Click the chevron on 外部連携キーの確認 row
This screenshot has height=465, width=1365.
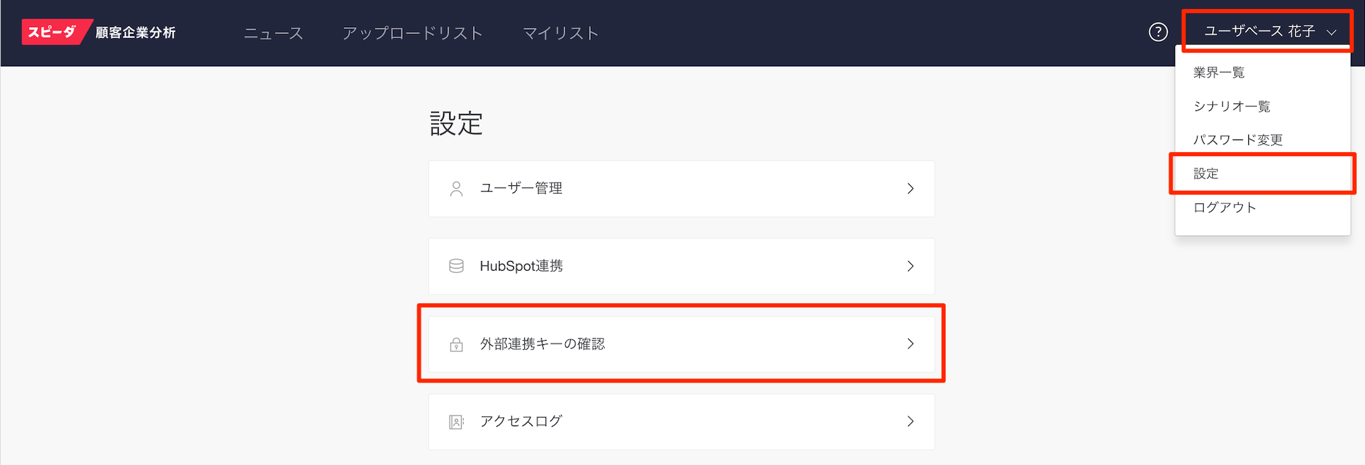tap(910, 344)
